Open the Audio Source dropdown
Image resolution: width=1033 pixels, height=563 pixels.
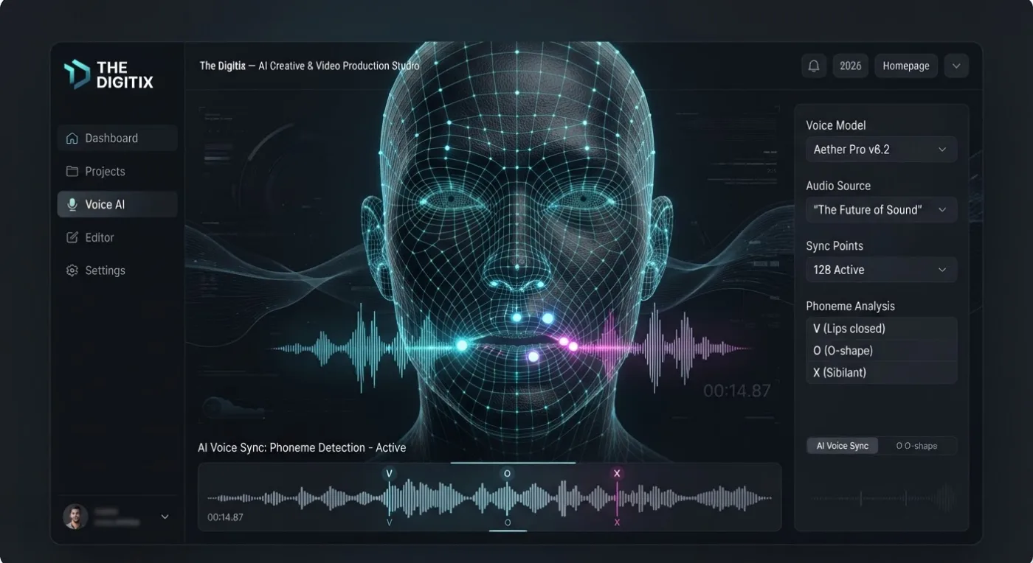pyautogui.click(x=881, y=209)
